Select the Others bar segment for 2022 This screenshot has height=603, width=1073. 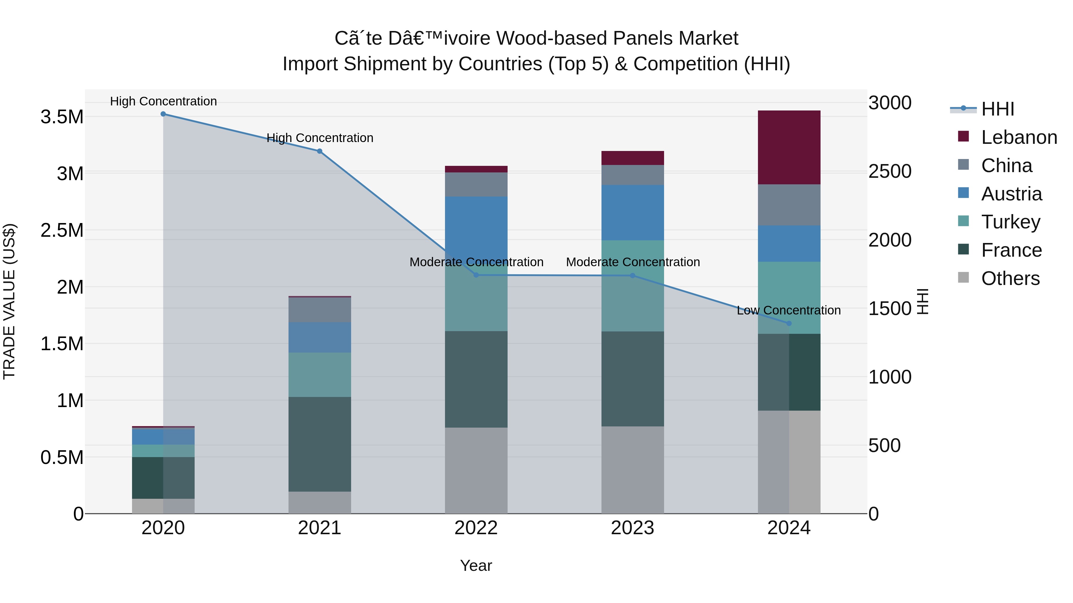pyautogui.click(x=476, y=471)
